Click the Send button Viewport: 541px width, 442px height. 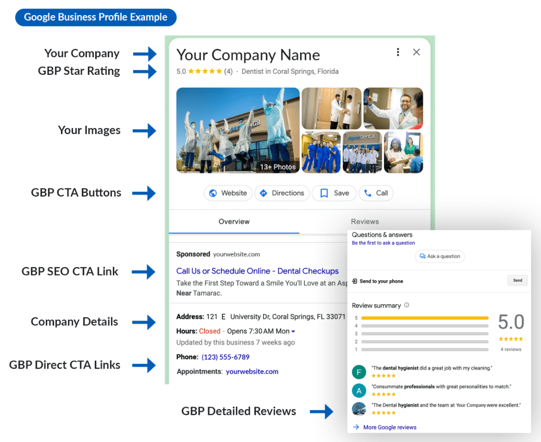tap(518, 280)
